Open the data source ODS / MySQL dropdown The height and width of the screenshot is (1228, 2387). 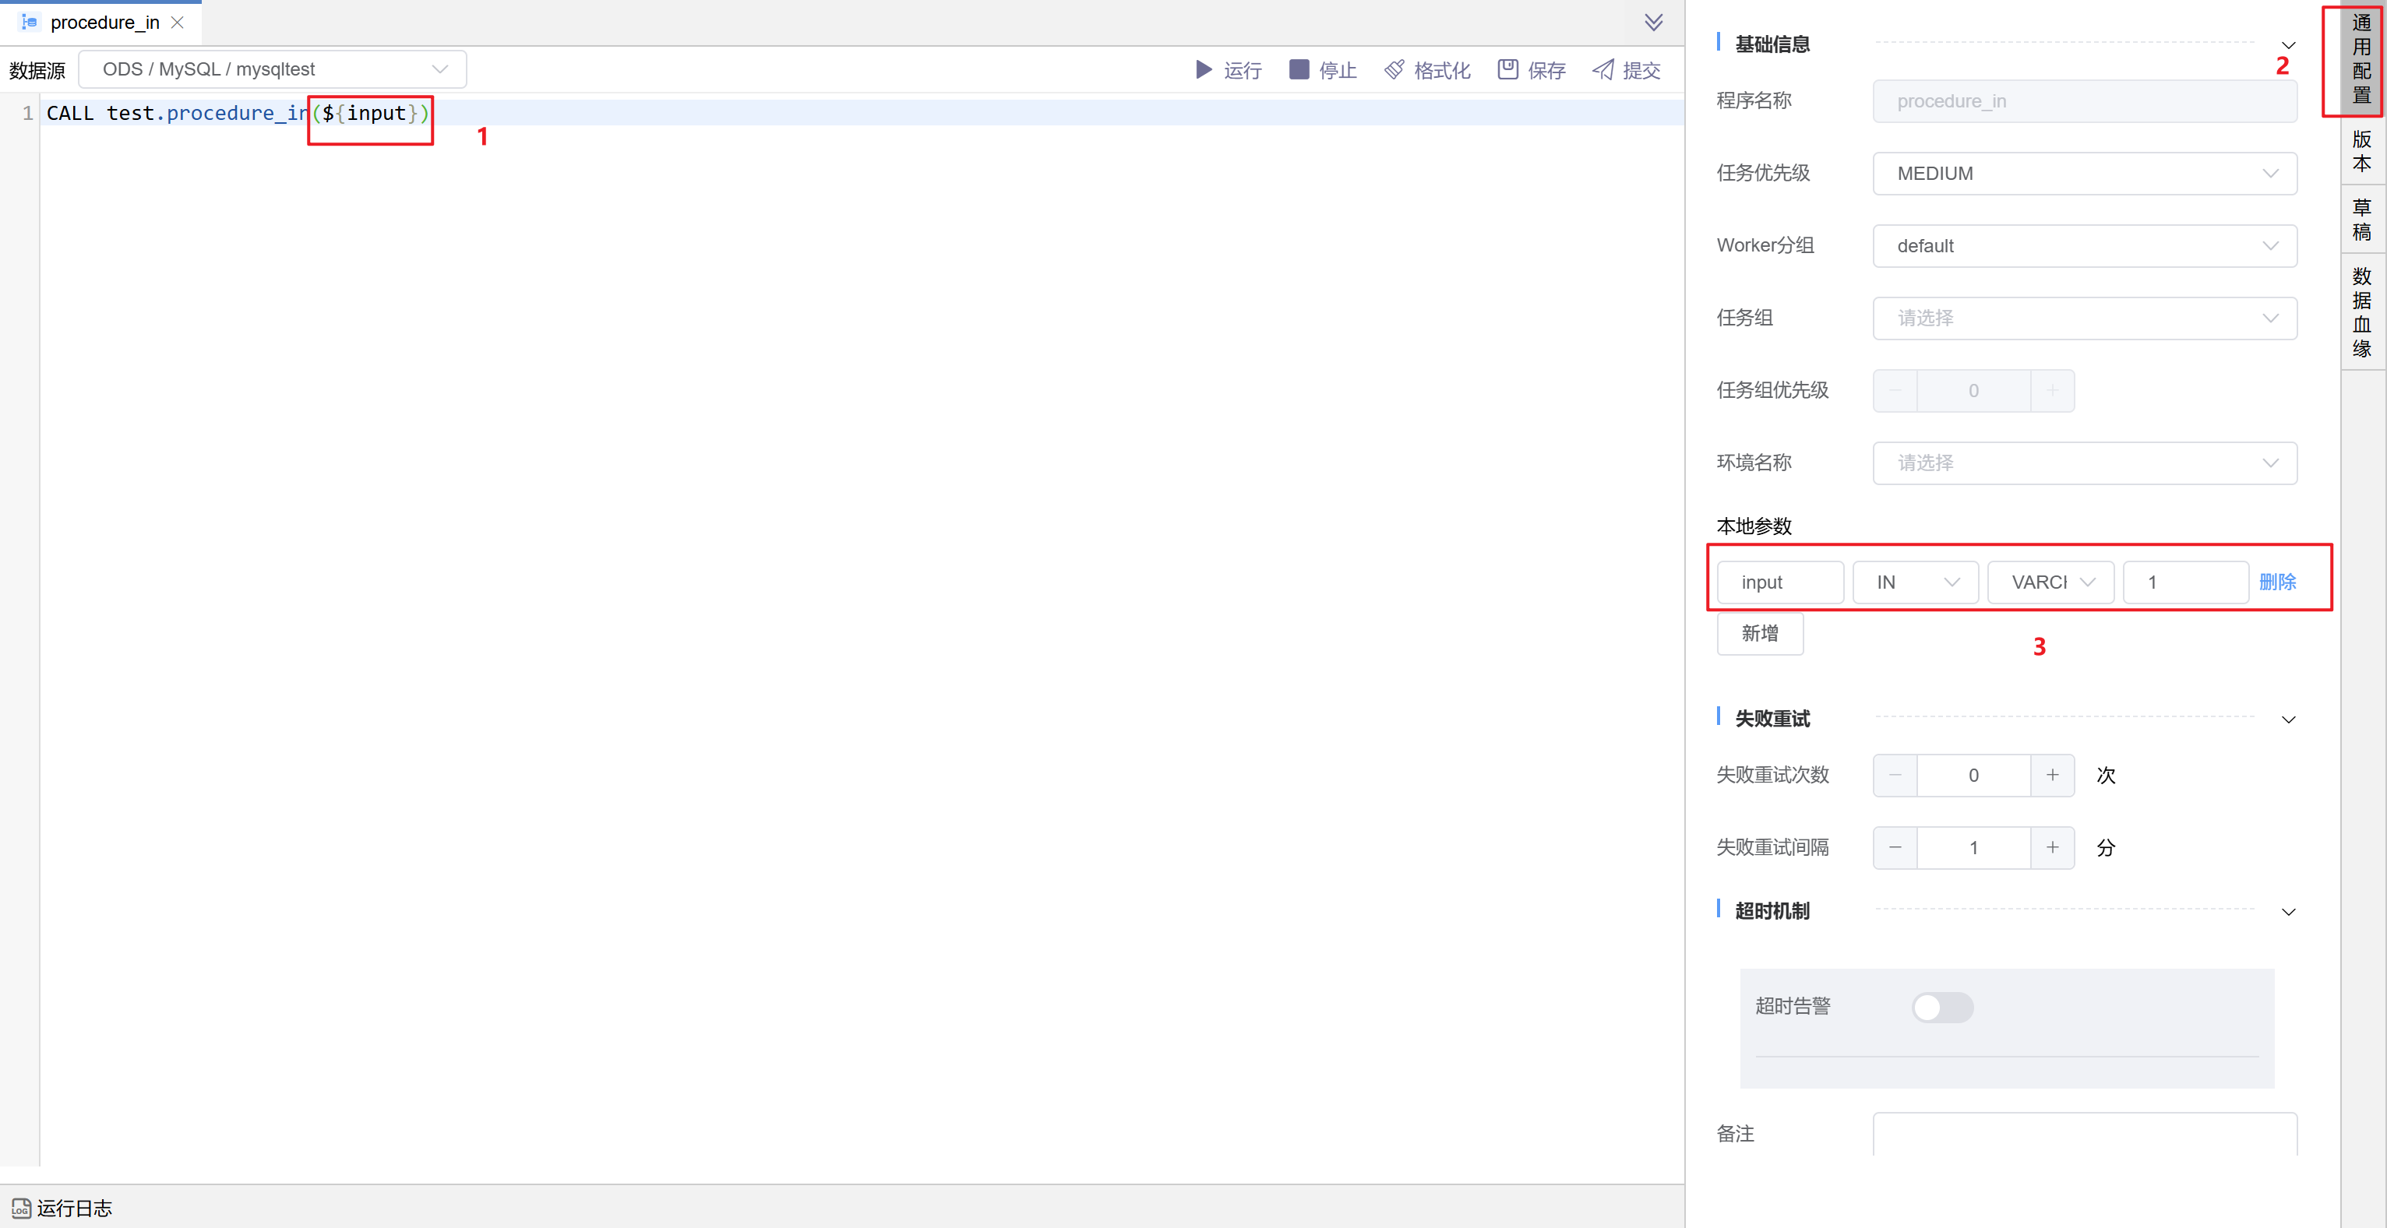click(x=273, y=69)
